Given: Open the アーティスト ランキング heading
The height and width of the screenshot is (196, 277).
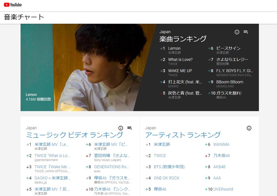Looking at the screenshot, I should (183, 135).
